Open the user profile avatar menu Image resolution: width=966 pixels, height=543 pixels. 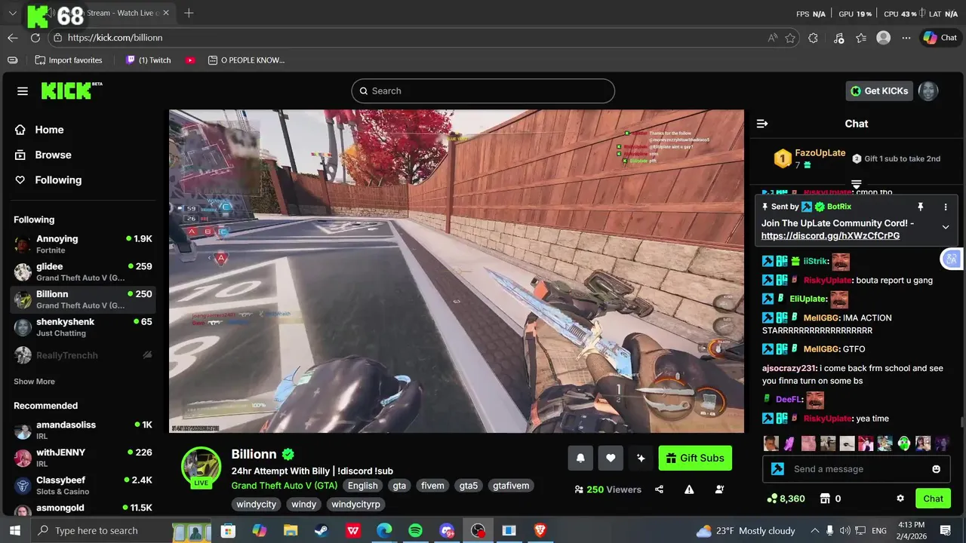click(928, 91)
